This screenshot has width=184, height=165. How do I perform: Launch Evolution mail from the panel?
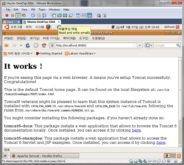pos(54,27)
